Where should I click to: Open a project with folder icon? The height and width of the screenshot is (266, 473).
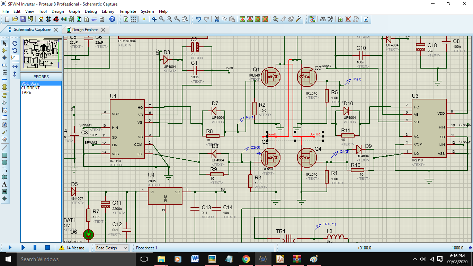pyautogui.click(x=15, y=19)
